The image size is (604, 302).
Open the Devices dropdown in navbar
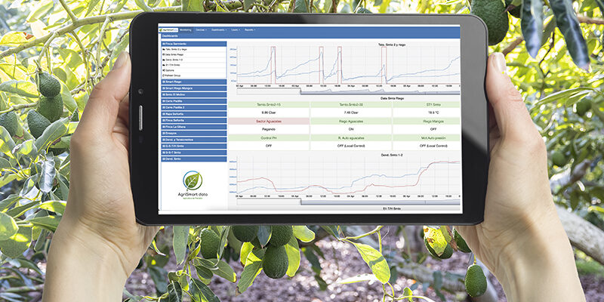pyautogui.click(x=201, y=29)
